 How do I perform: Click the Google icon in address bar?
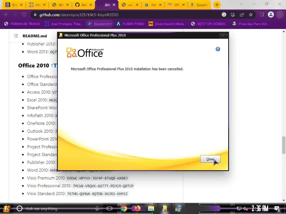coord(224,14)
